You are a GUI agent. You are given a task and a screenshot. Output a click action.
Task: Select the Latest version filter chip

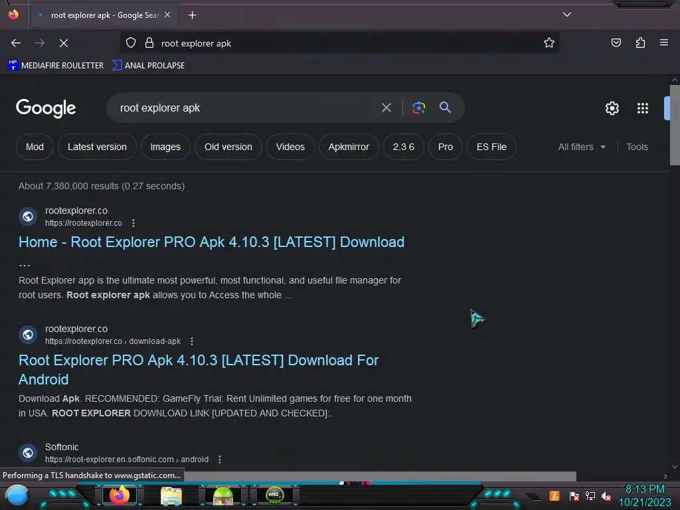97,147
